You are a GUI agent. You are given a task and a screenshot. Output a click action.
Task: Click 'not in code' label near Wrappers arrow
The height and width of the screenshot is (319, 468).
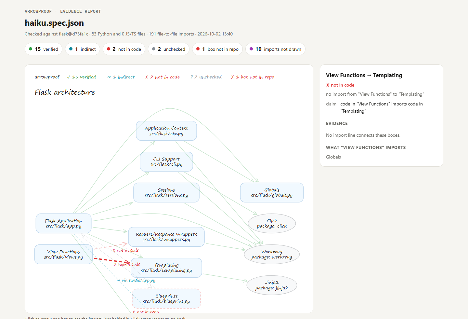(126, 250)
